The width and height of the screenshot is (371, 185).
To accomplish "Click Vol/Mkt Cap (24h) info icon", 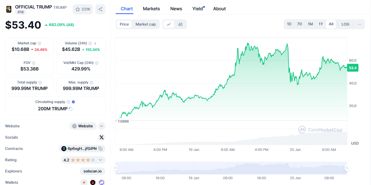I will coord(97,63).
